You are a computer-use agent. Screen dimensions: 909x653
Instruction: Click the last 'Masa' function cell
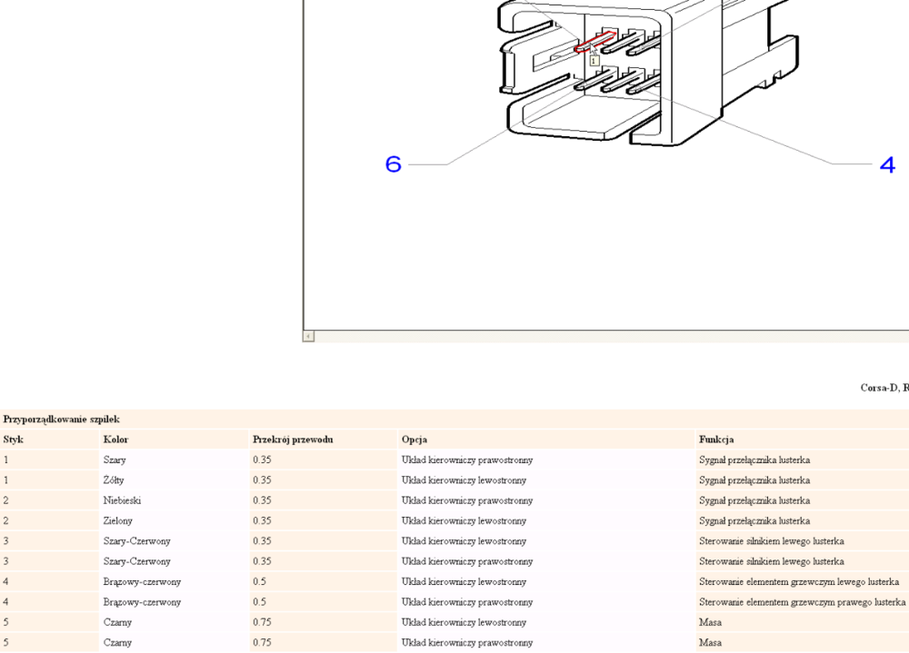click(x=710, y=643)
